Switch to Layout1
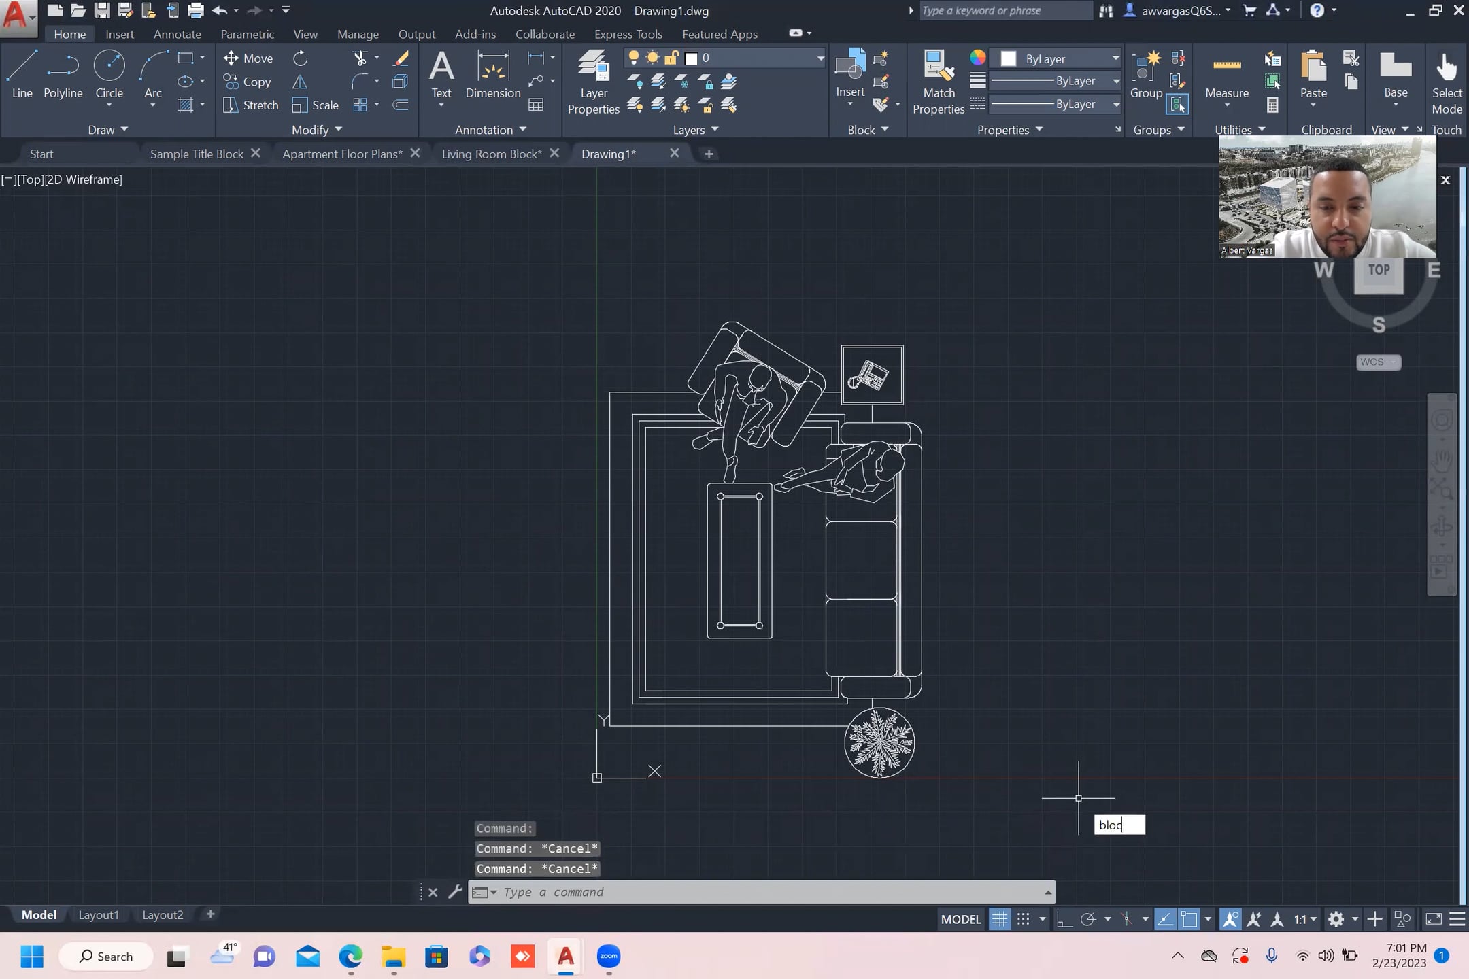This screenshot has height=979, width=1469. pos(99,914)
